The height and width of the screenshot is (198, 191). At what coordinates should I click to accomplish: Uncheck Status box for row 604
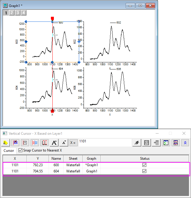[x=144, y=171]
